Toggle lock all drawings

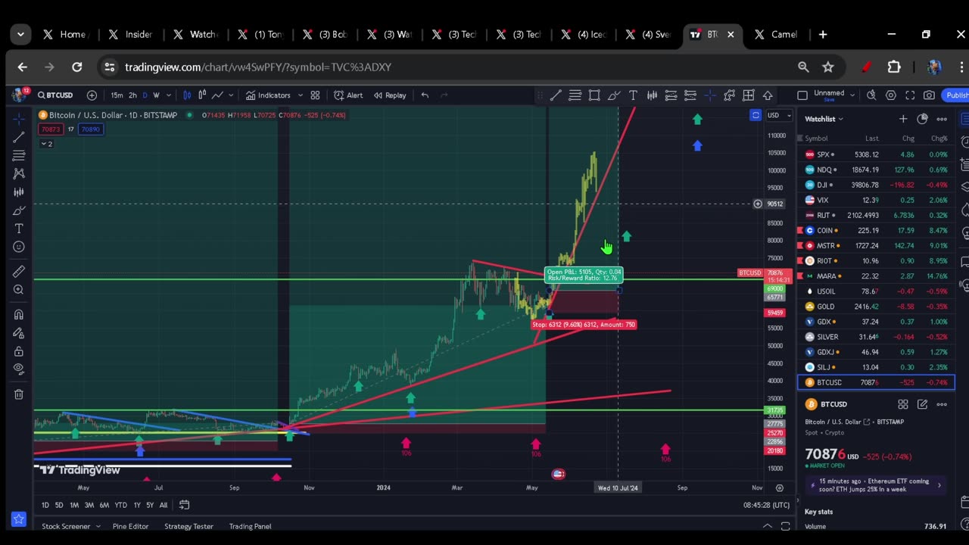pyautogui.click(x=19, y=351)
